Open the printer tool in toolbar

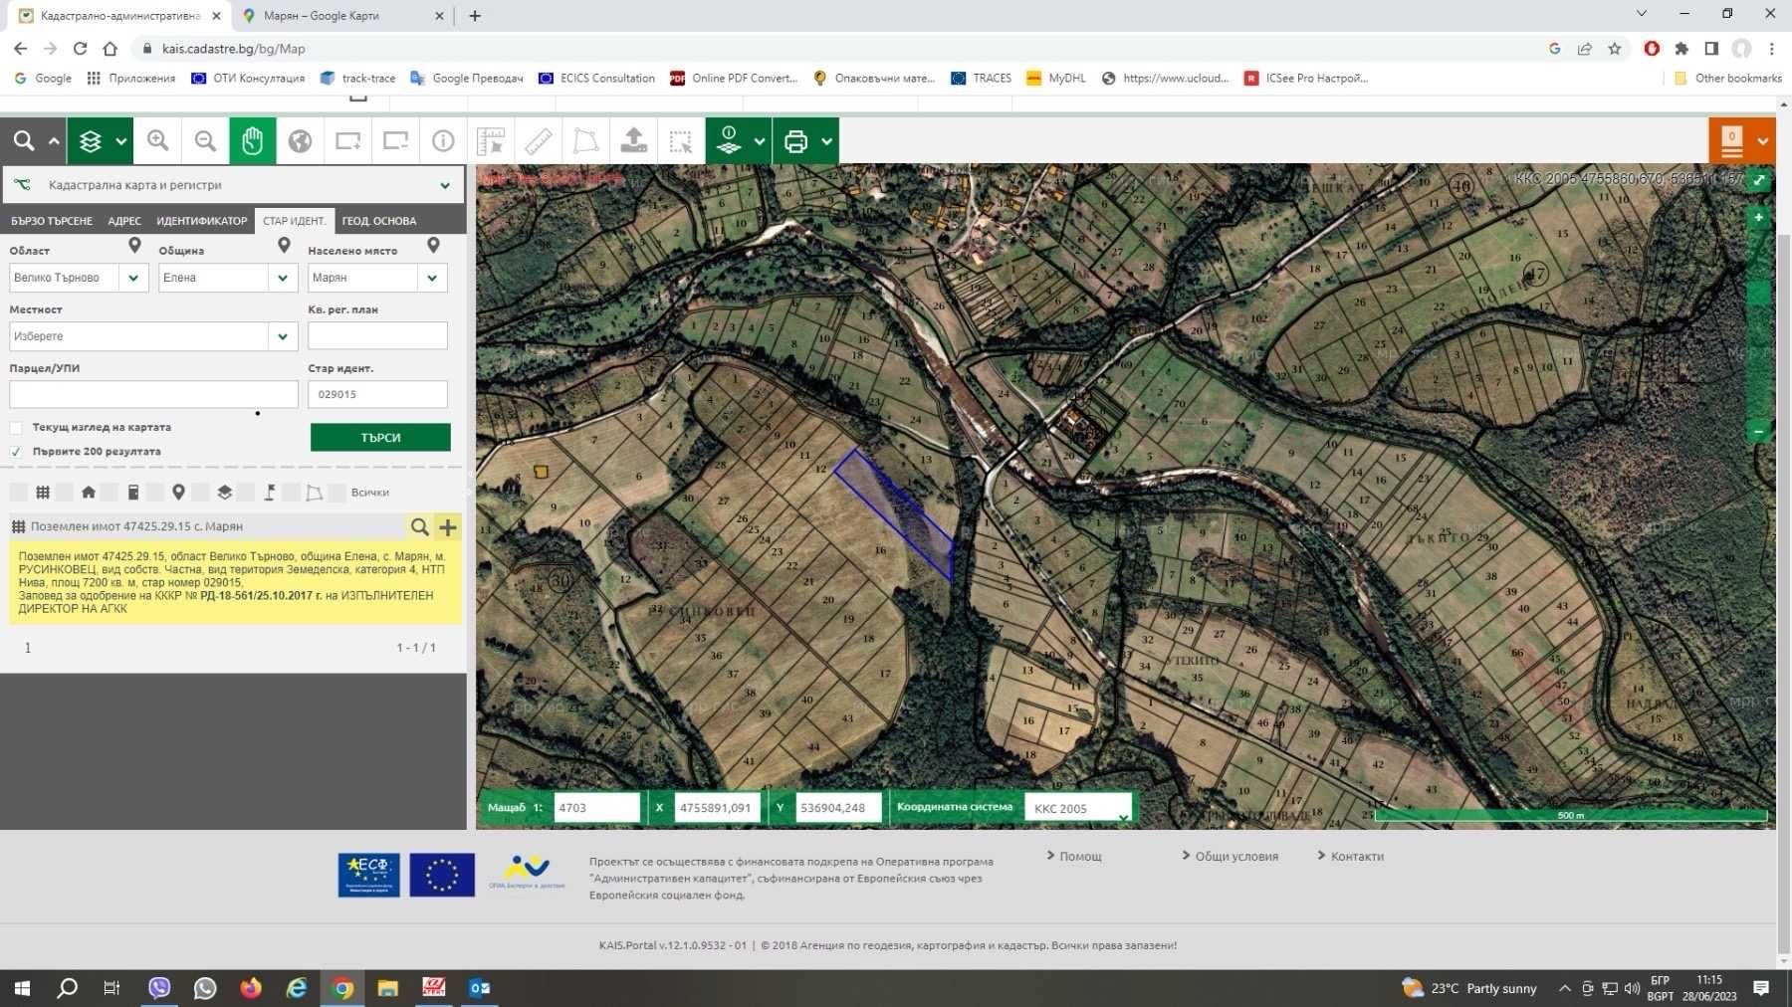coord(795,141)
